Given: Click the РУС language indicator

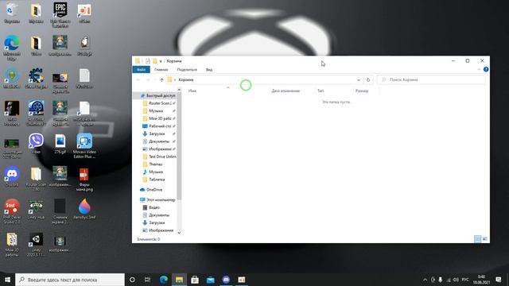Looking at the screenshot, I should click(465, 280).
